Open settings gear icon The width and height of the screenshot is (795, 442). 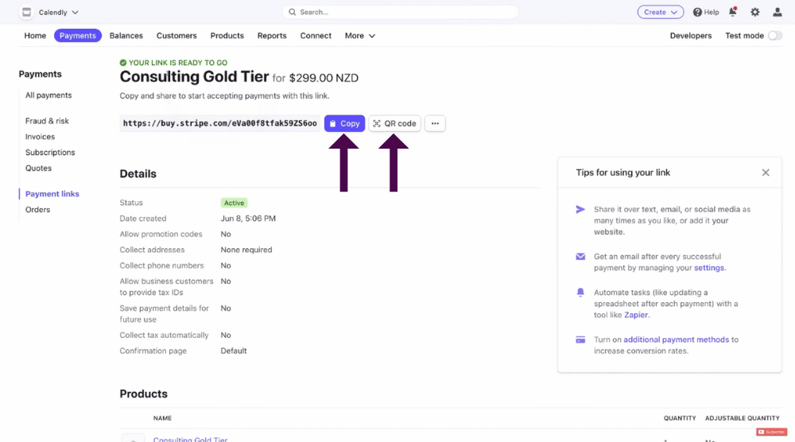click(755, 12)
